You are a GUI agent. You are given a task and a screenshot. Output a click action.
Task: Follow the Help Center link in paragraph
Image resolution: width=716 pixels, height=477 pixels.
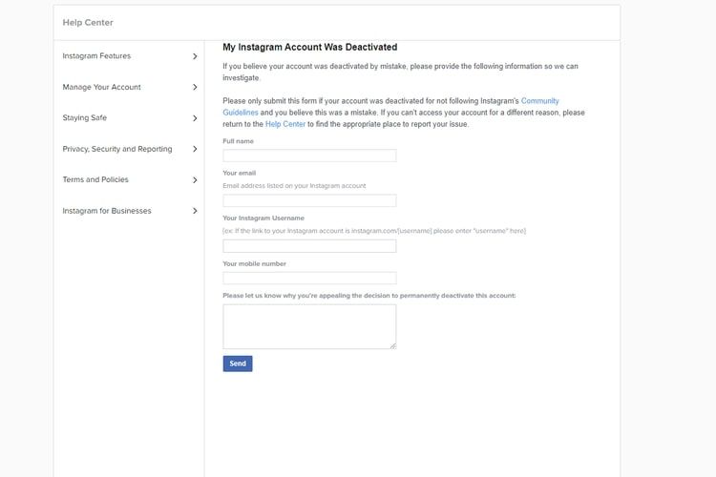click(284, 124)
